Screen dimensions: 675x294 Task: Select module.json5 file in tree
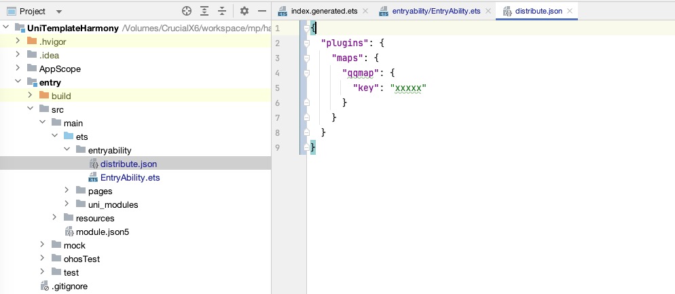pos(102,232)
